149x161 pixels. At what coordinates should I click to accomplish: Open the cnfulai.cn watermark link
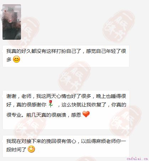137,159
